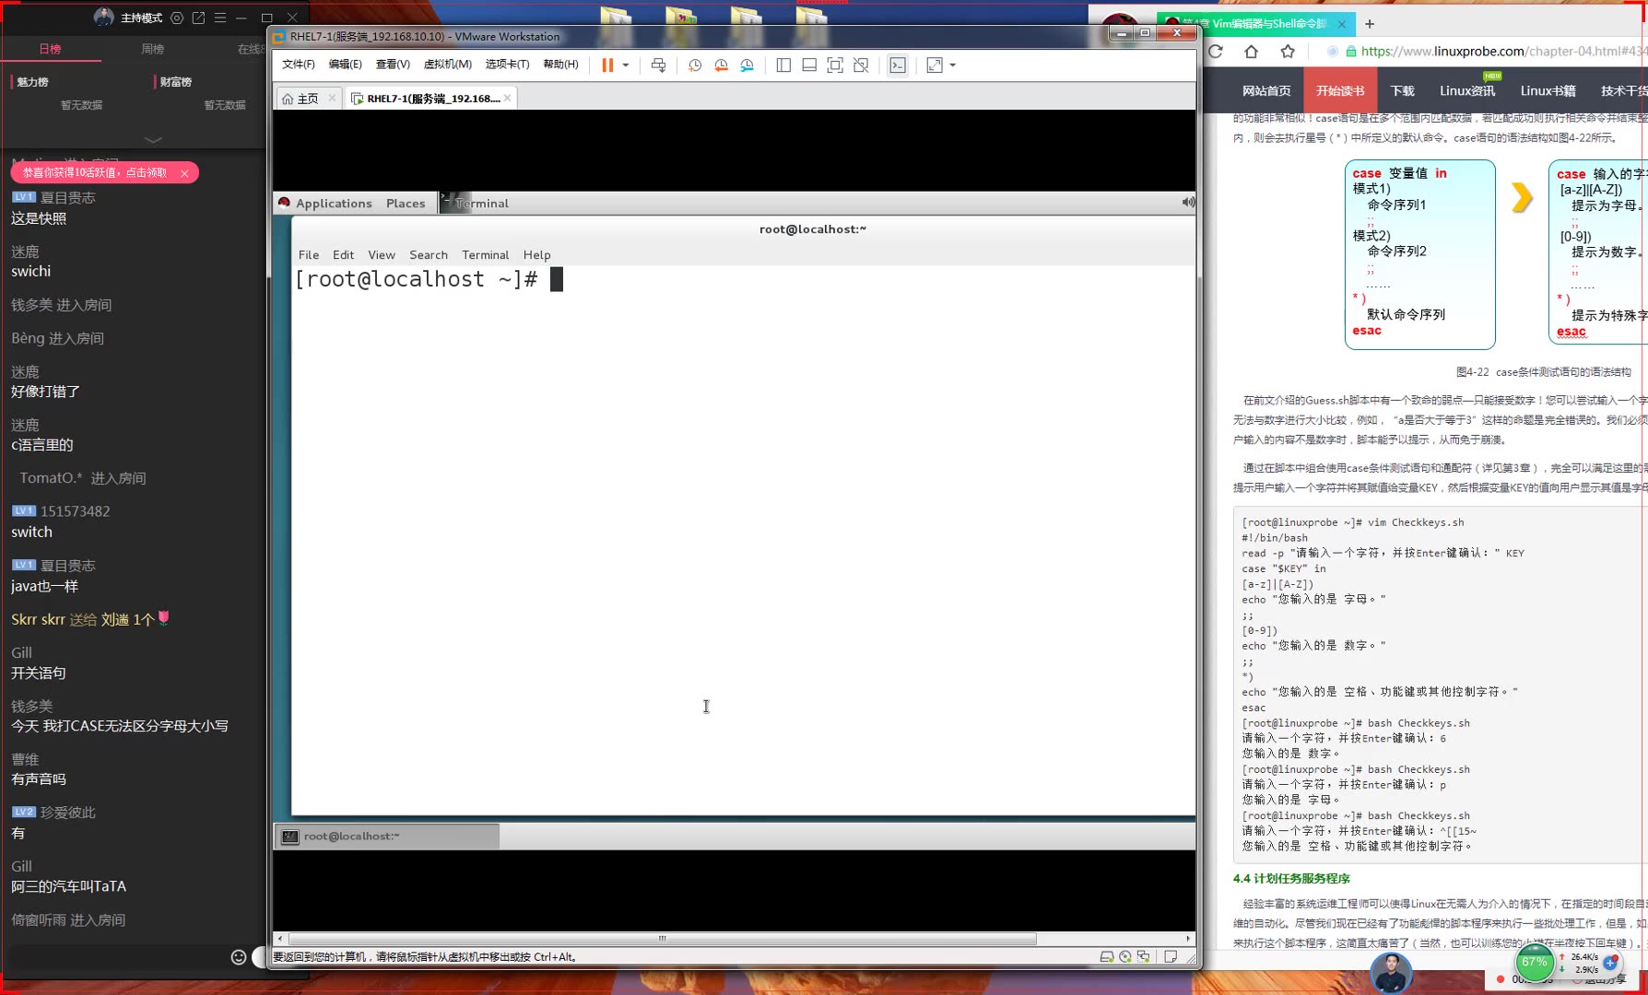The width and height of the screenshot is (1648, 995).
Task: Take a snapshot of the virtual machine
Action: click(x=693, y=64)
